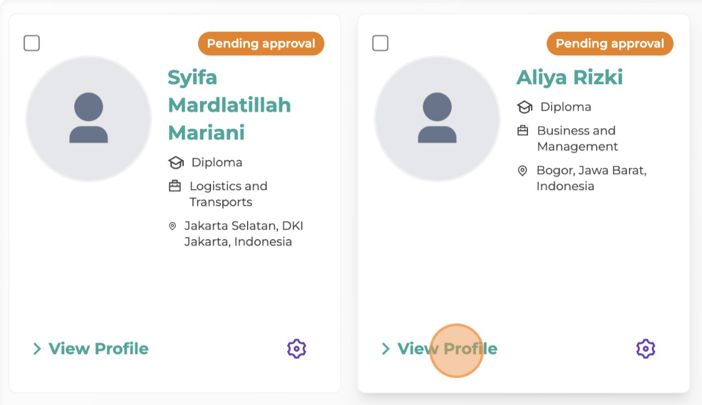Screen dimensions: 702x405
Task: Select Syifa's placeholder avatar image
Action: 89,119
